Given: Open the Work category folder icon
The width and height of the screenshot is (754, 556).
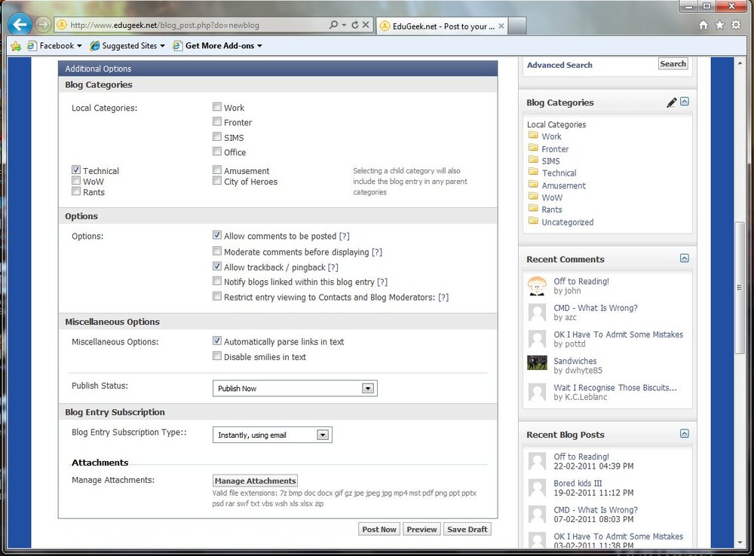Looking at the screenshot, I should [x=533, y=135].
